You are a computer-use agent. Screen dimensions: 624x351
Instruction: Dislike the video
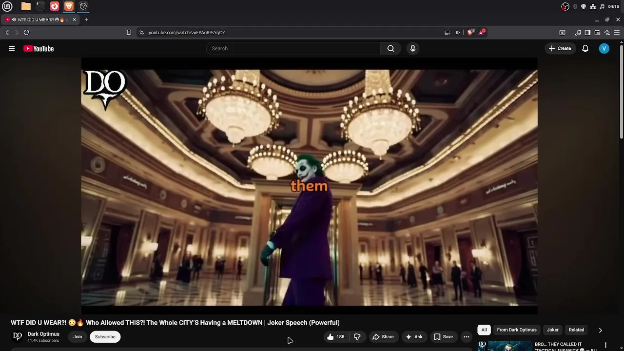click(357, 337)
